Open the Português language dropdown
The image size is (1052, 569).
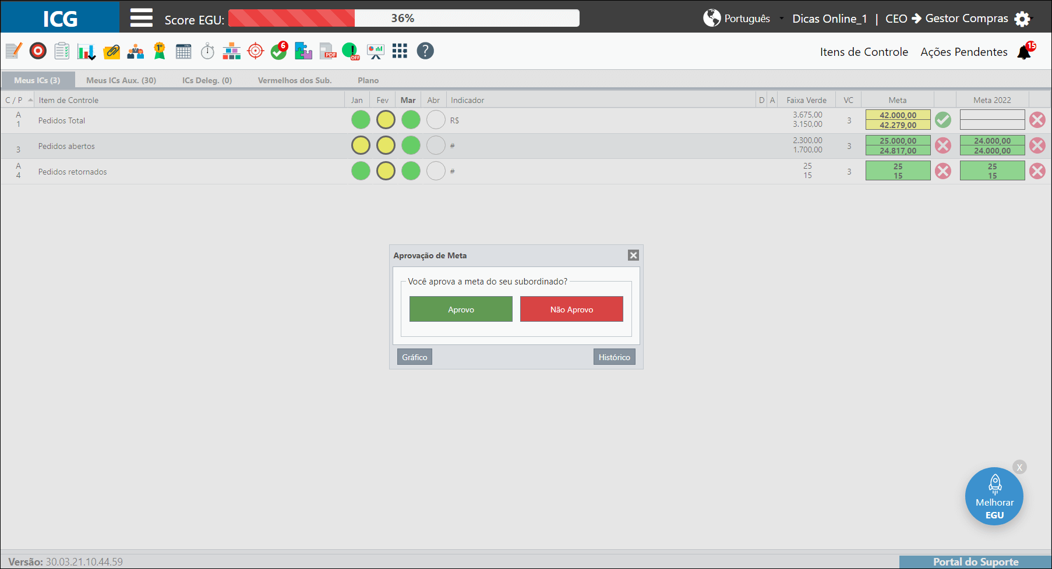click(743, 19)
